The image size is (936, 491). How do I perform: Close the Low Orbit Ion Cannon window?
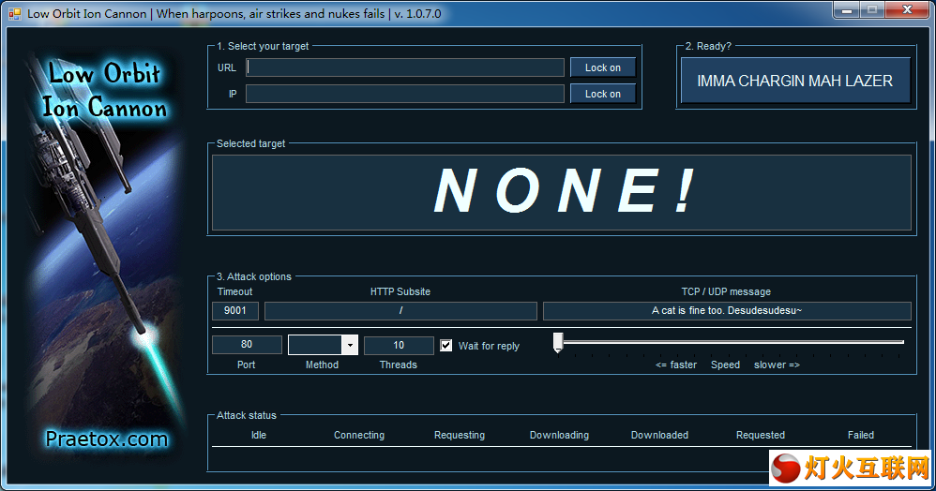(907, 9)
